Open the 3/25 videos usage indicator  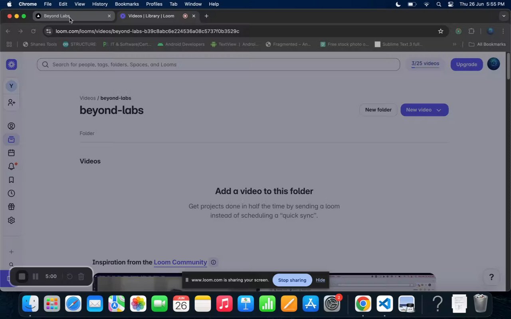pyautogui.click(x=425, y=64)
